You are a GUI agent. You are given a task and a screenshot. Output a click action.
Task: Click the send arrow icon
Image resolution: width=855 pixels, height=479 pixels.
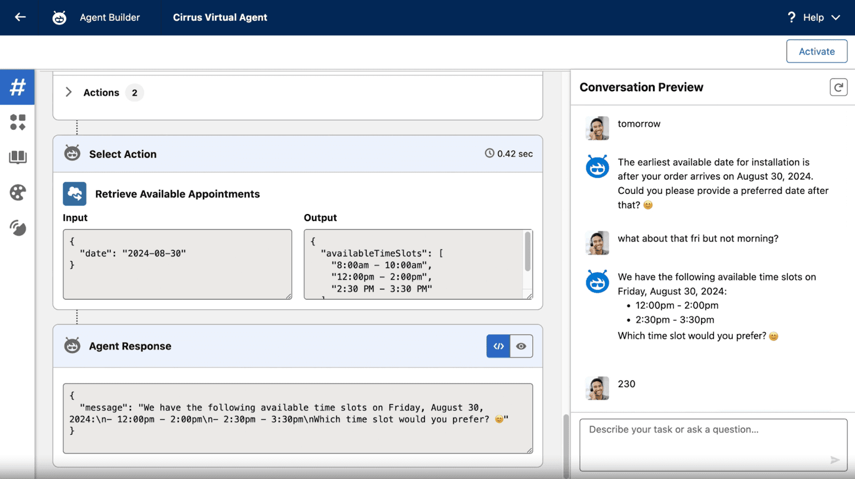(x=835, y=460)
